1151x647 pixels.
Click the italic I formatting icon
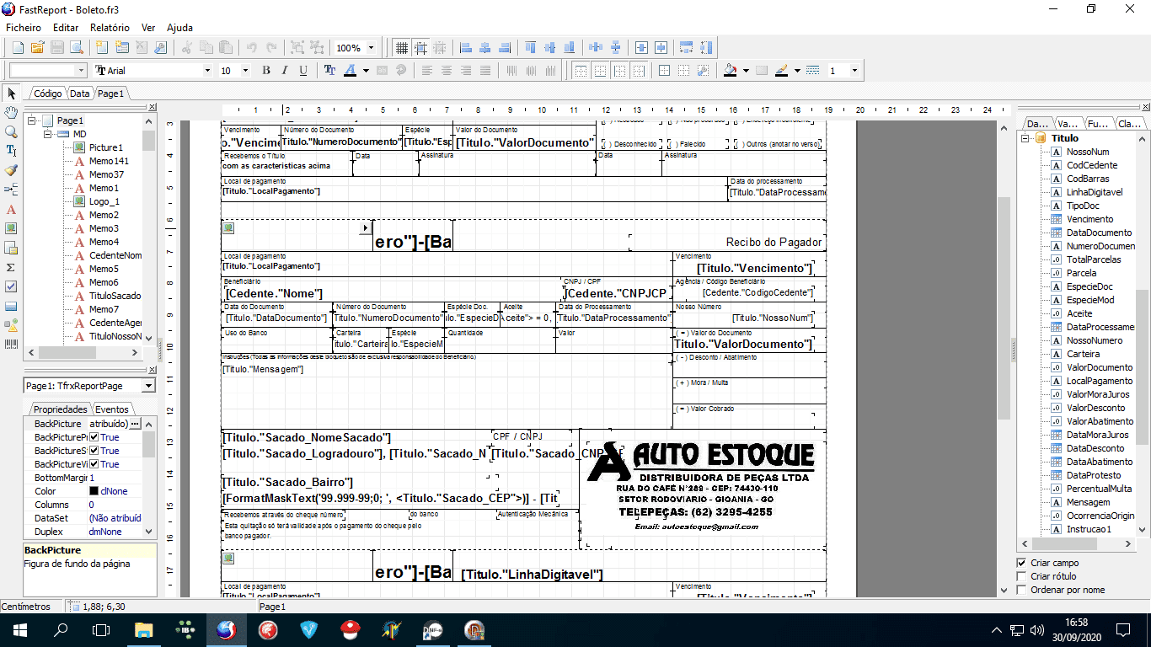tap(285, 71)
